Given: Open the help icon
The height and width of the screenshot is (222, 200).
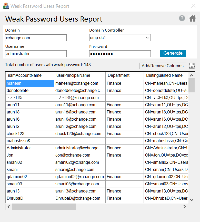Looking at the screenshot, I should 182,18.
